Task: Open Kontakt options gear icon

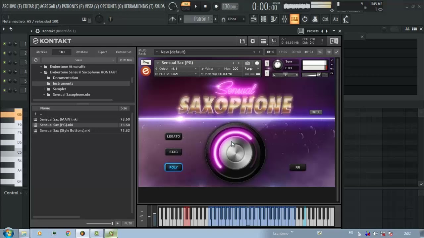Action: (x=253, y=41)
